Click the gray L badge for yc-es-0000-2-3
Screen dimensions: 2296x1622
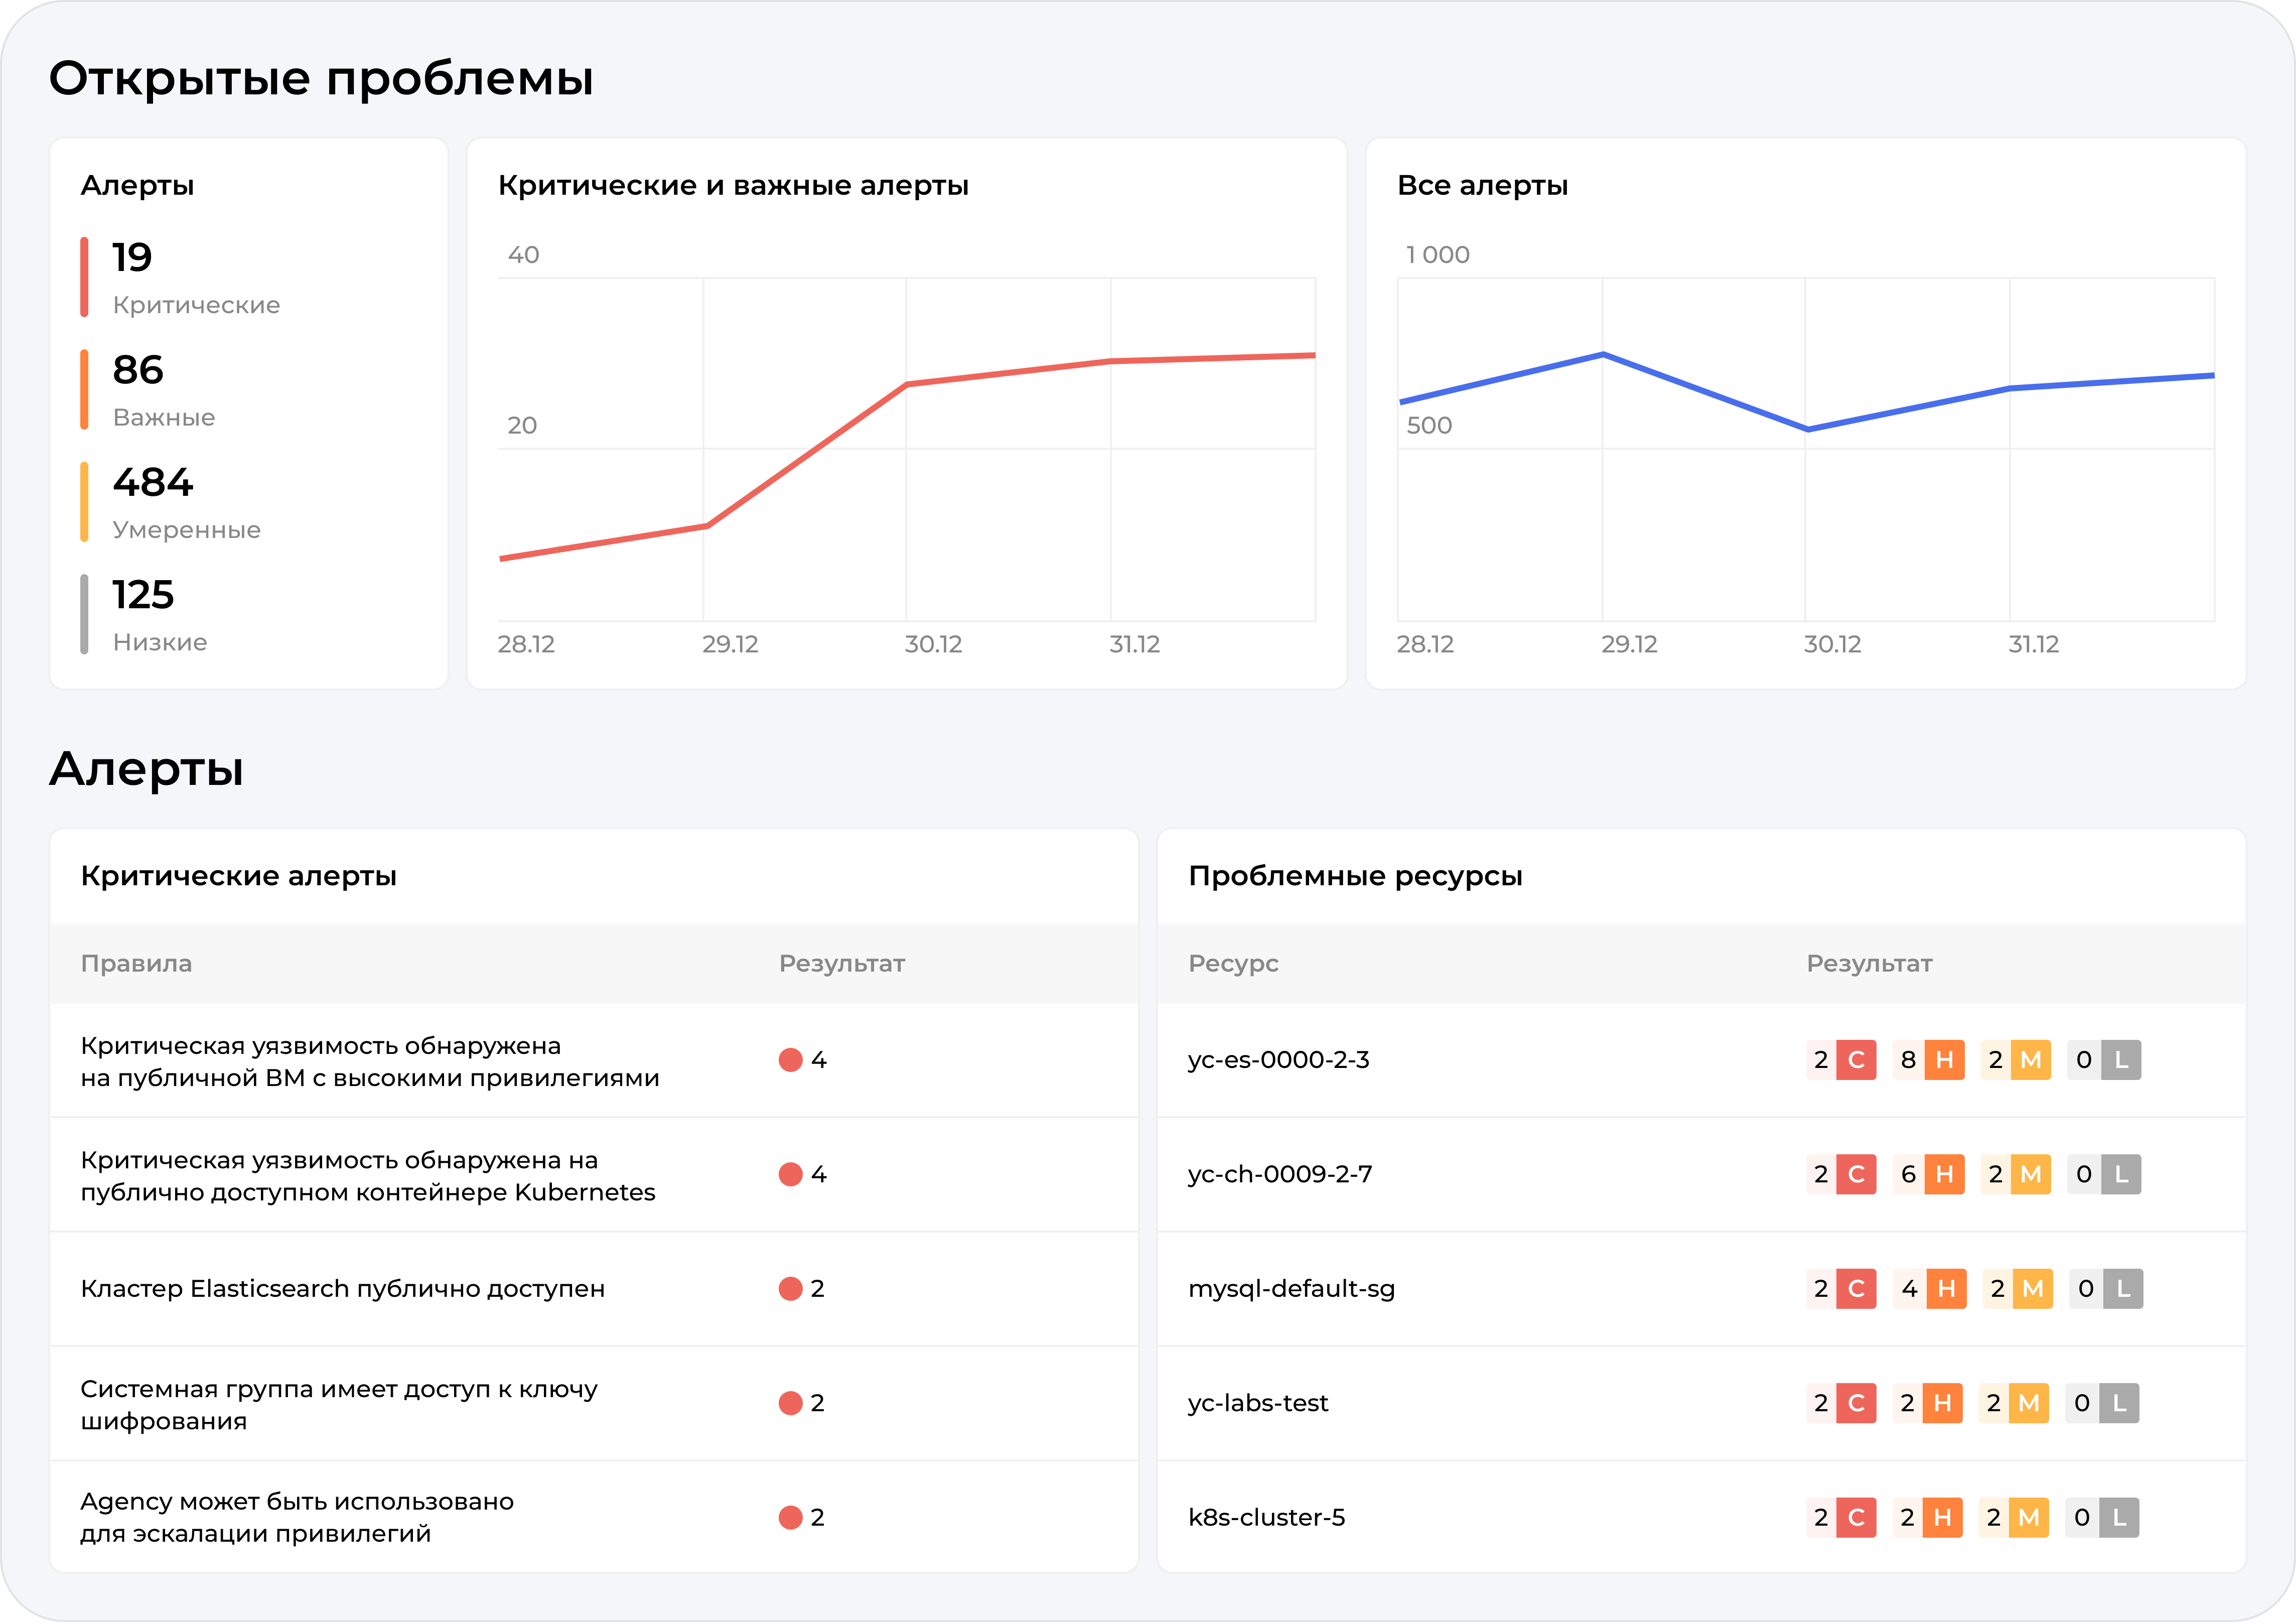click(2121, 1060)
